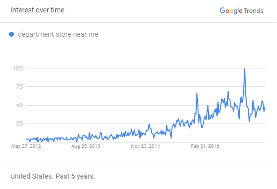Screen dimensions: 277x189
Task: Click the 75 y-axis label
Action: 19,87
